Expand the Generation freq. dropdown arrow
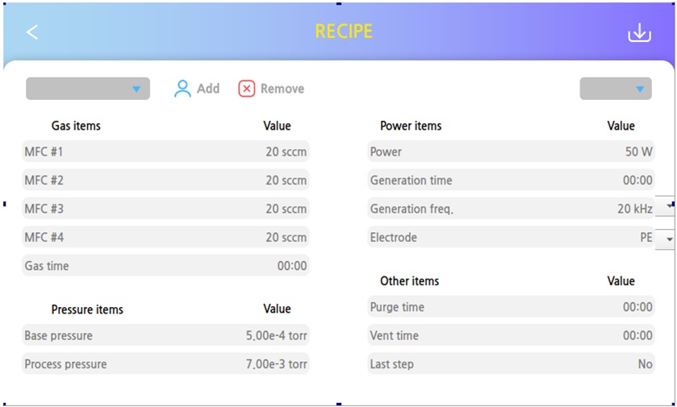 667,206
